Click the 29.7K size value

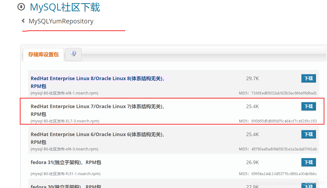[x=252, y=79]
